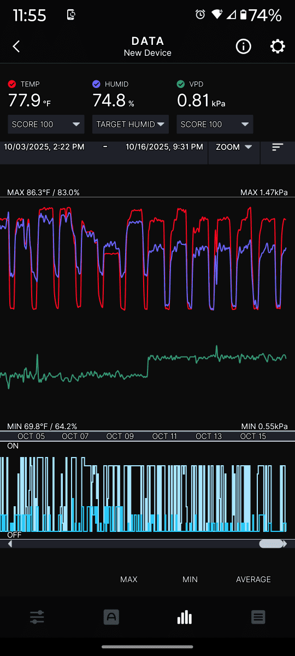Image resolution: width=295 pixels, height=656 pixels.
Task: Toggle the purple HUMID checkmark
Action: pyautogui.click(x=97, y=84)
